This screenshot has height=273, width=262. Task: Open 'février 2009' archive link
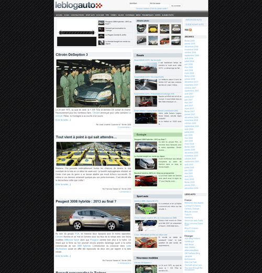[190, 41]
